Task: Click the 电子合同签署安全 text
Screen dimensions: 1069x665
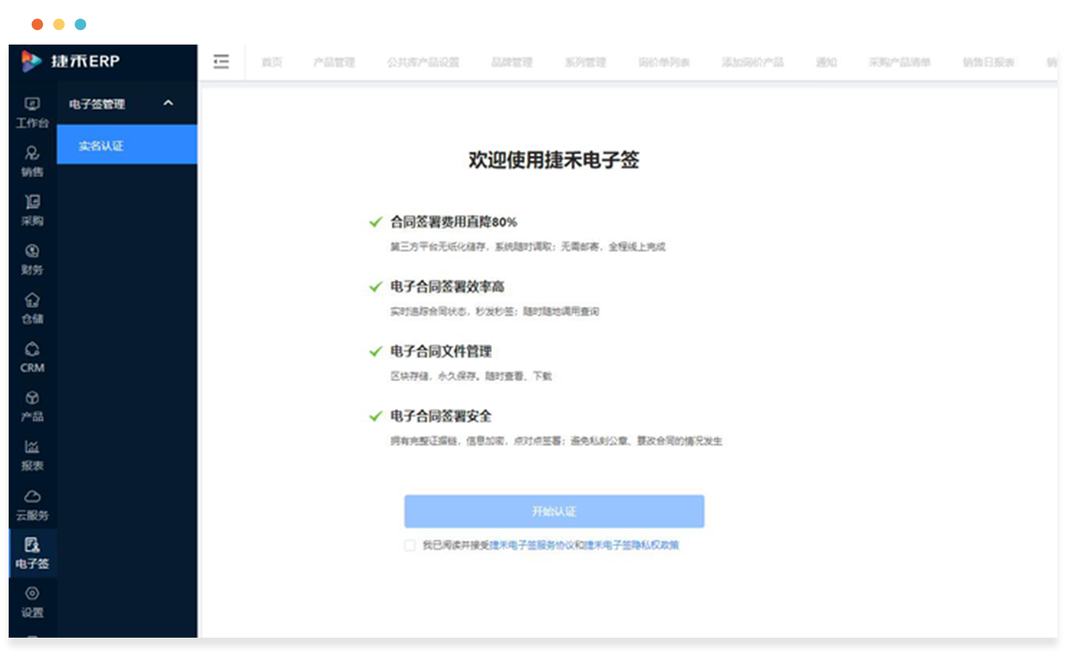Action: click(x=440, y=416)
